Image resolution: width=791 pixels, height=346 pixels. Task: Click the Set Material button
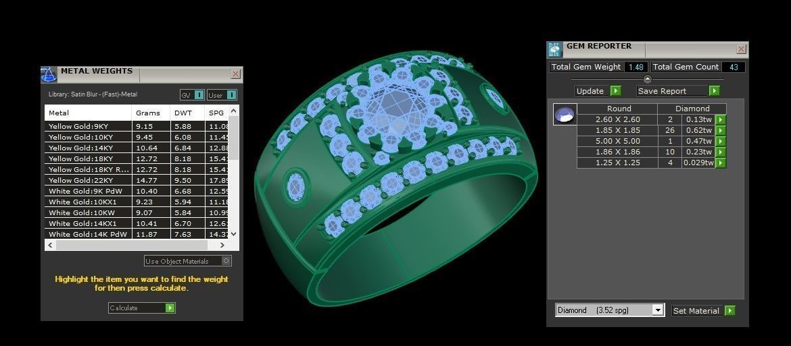(703, 311)
